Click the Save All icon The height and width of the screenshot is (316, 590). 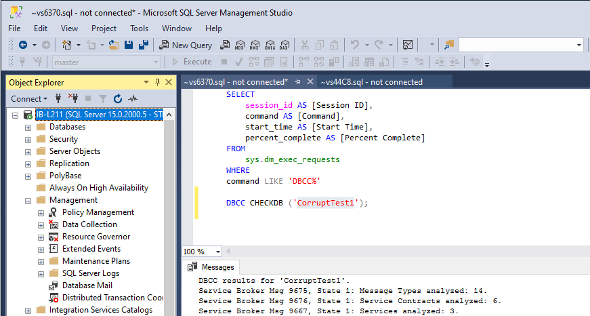[144, 45]
